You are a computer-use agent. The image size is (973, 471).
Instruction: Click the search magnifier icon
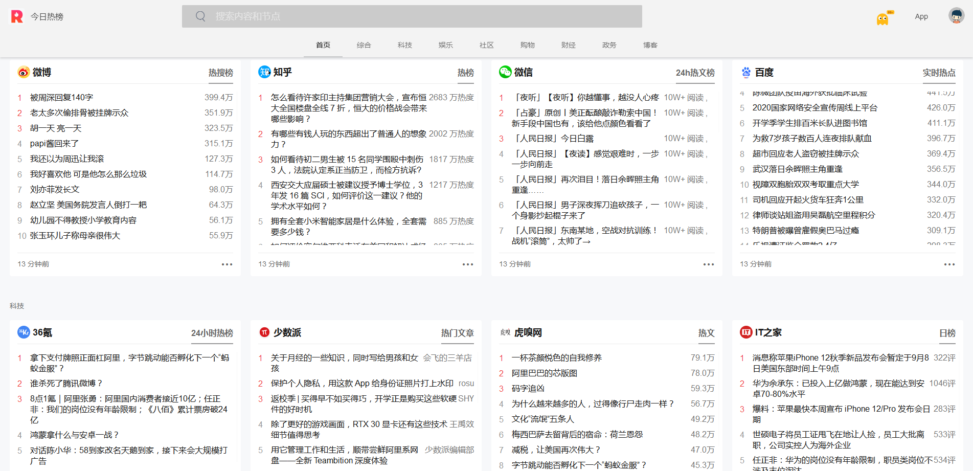coord(200,16)
